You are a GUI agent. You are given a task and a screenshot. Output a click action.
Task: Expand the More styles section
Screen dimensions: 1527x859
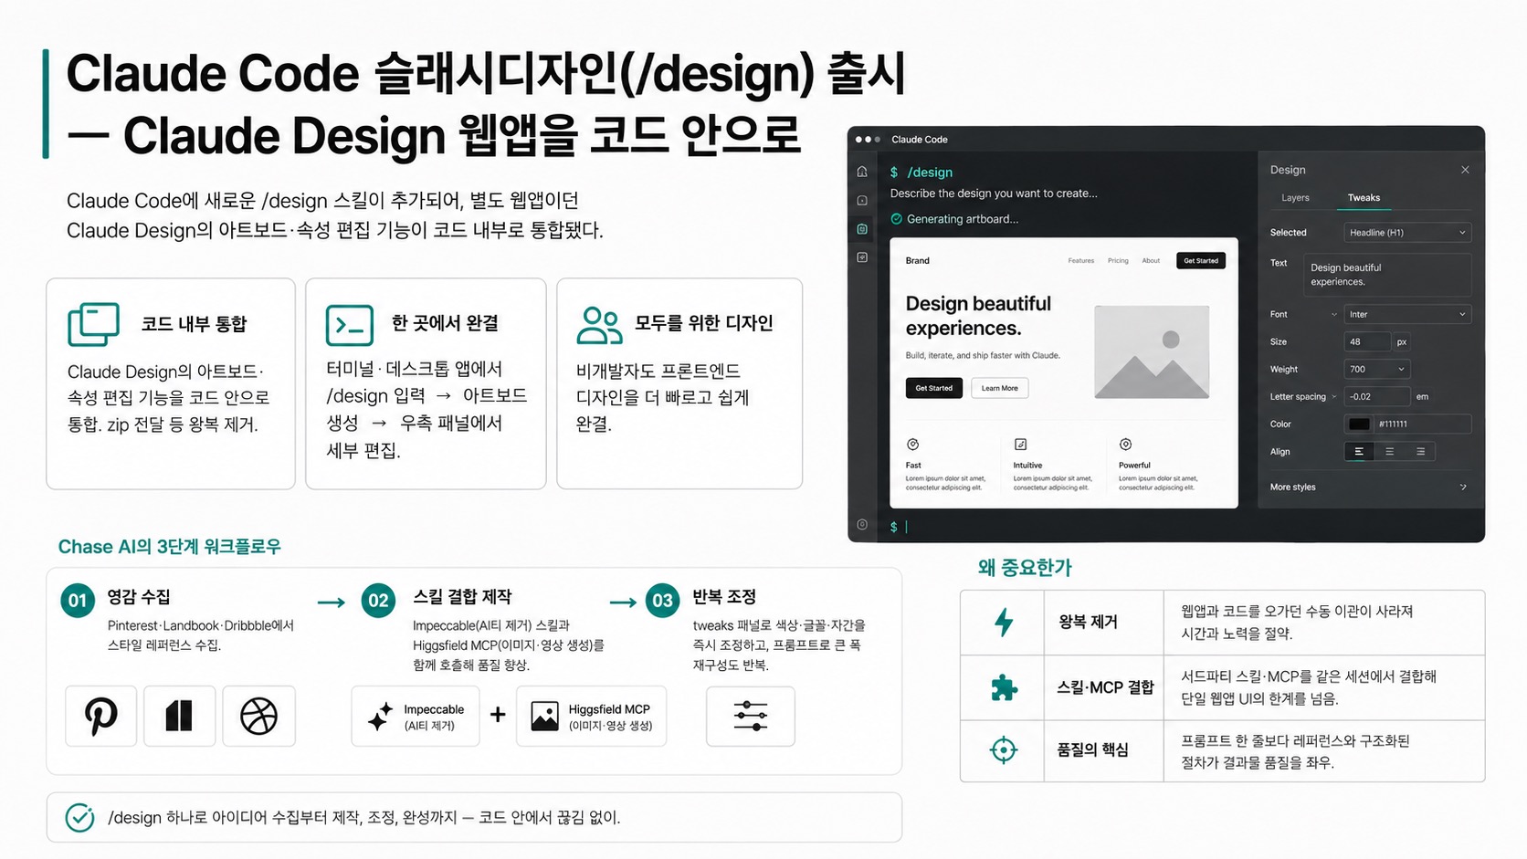pyautogui.click(x=1368, y=487)
